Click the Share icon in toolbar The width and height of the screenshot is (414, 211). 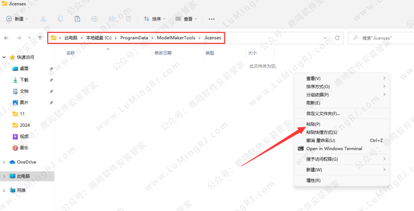pyautogui.click(x=112, y=19)
